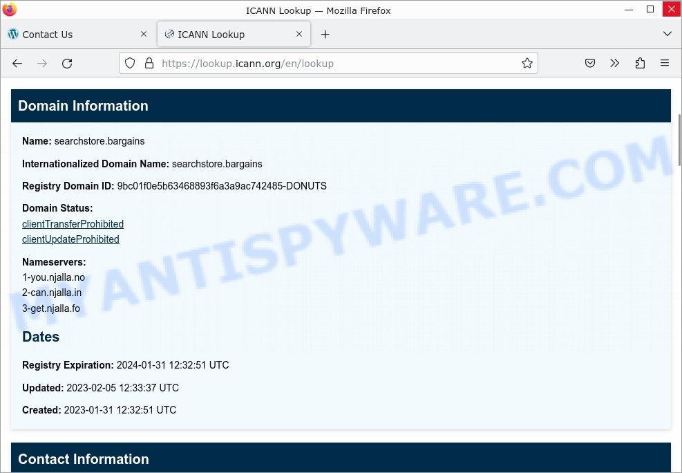682x473 pixels.
Task: Open the Extensions puzzle icon
Action: coord(640,64)
